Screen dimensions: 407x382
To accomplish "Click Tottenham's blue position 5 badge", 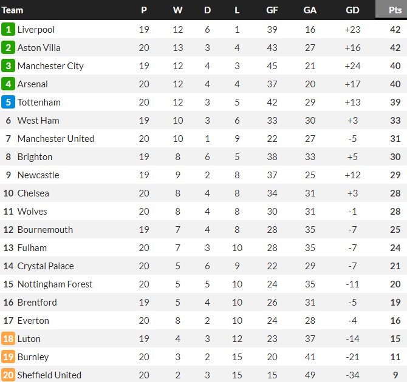I will 9,102.
